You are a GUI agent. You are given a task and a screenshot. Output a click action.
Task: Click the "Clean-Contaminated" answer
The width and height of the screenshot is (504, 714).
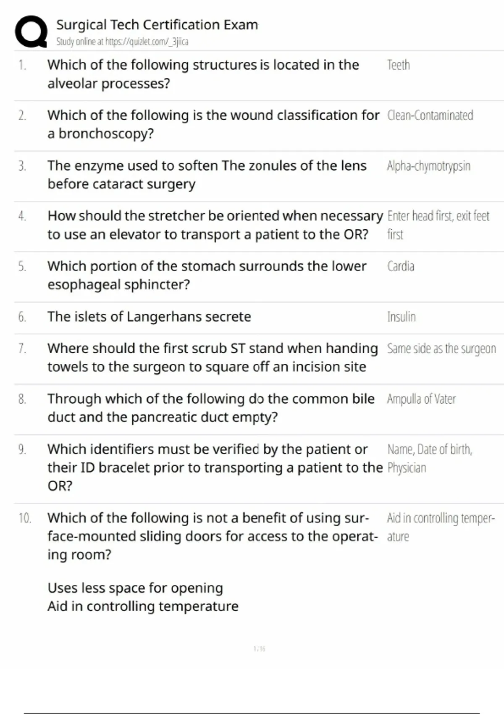430,115
